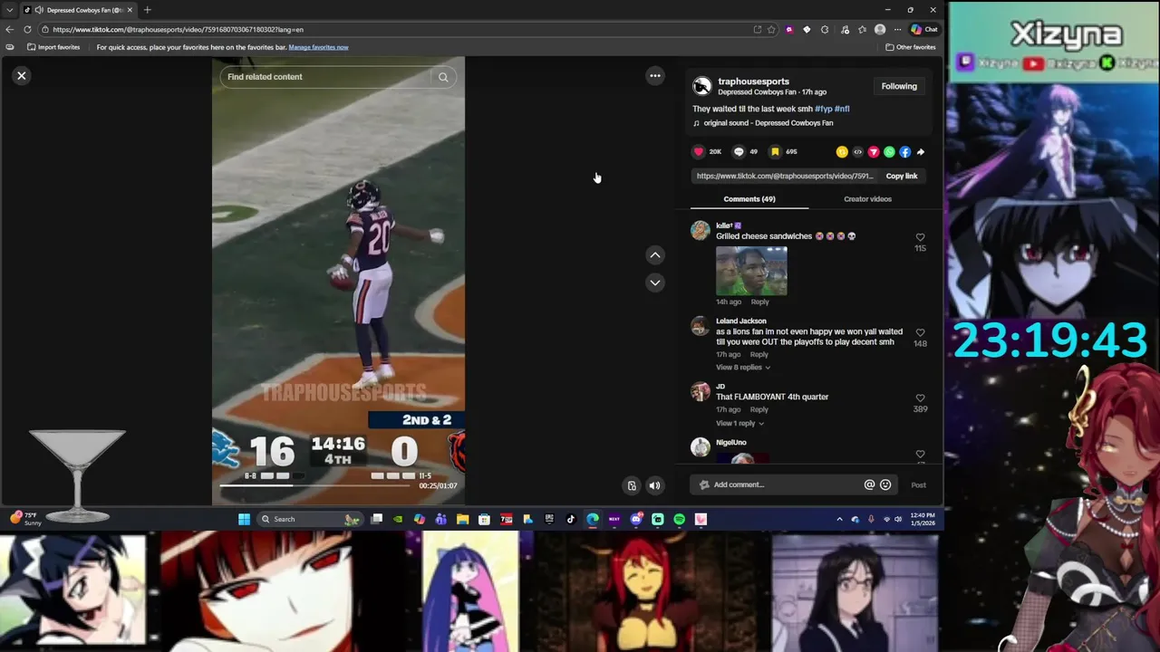Image resolution: width=1160 pixels, height=652 pixels.
Task: Open Spotify from the taskbar
Action: pyautogui.click(x=679, y=519)
